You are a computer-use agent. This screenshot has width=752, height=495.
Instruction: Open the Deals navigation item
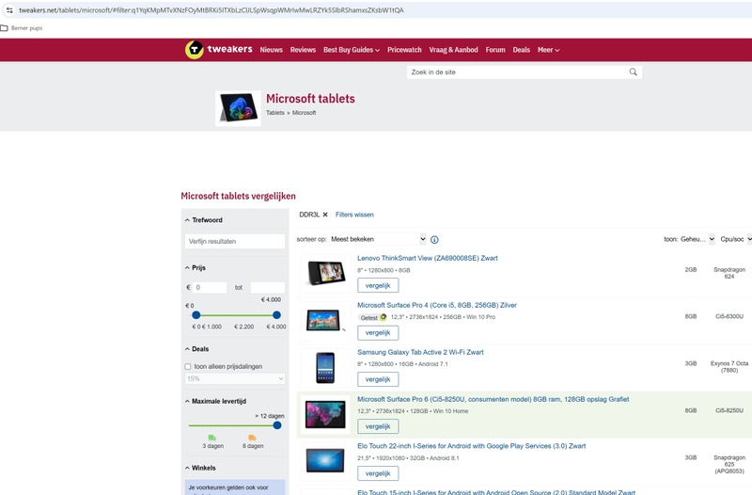(522, 50)
